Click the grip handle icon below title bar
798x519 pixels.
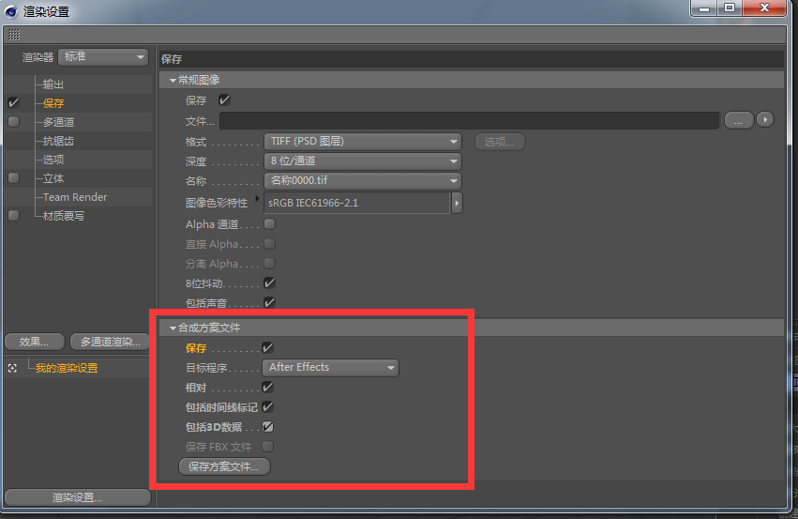tap(14, 35)
